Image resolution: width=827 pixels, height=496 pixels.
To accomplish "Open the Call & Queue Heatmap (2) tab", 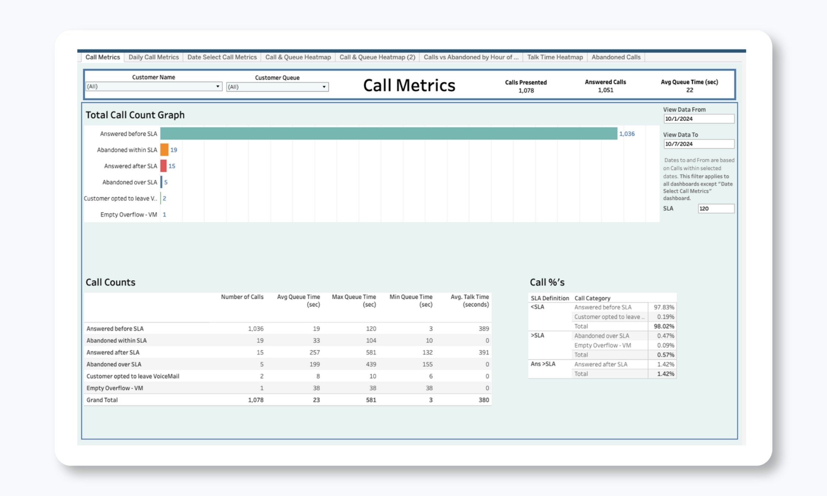I will pos(377,57).
